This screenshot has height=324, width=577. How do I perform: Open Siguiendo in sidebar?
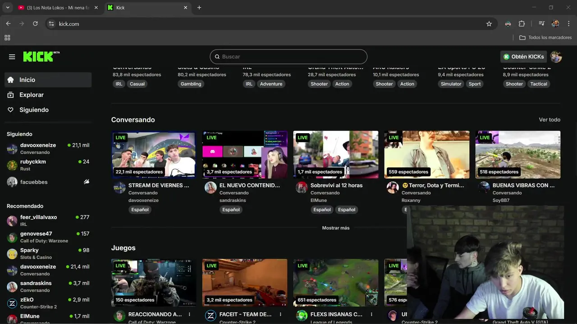click(48, 110)
